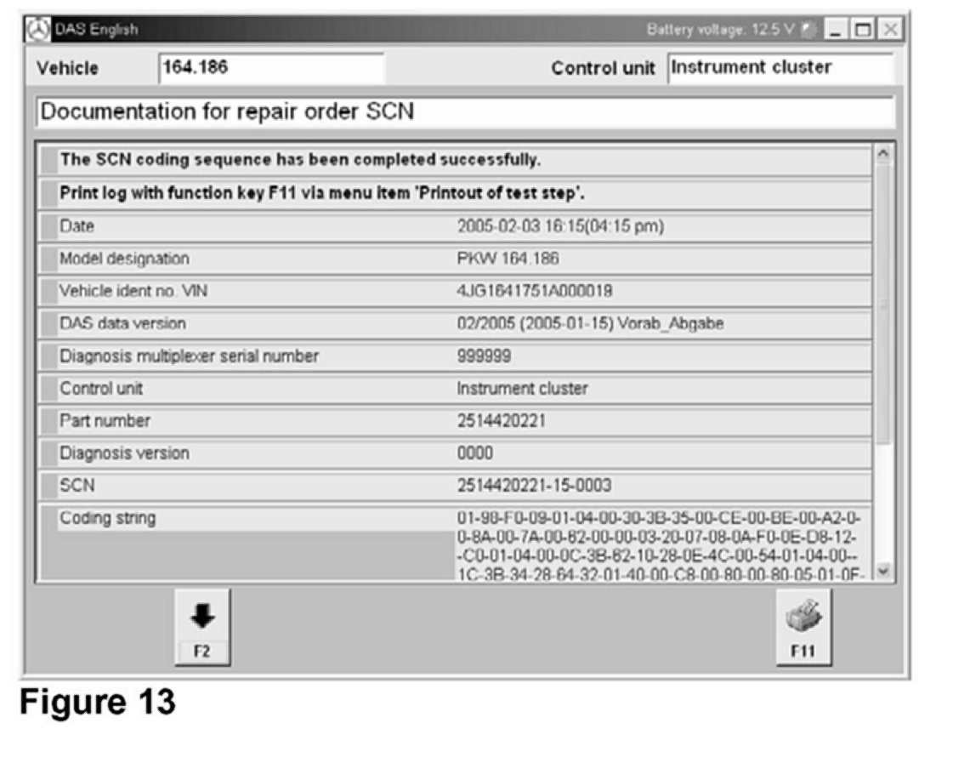Click the battery status icon in title bar
Image resolution: width=953 pixels, height=763 pixels.
tap(807, 30)
